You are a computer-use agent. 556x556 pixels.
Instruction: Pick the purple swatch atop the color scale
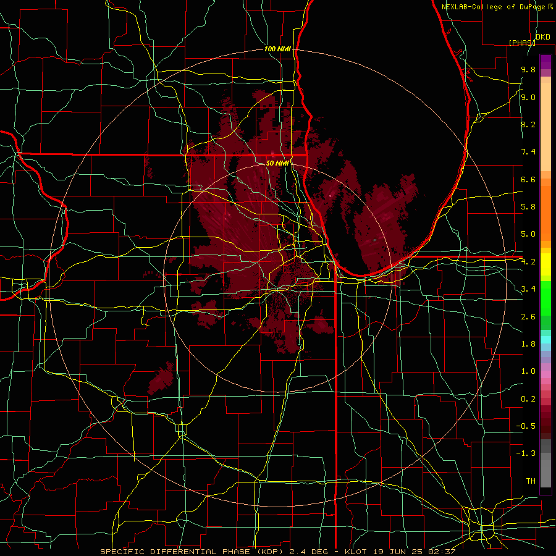(545, 62)
